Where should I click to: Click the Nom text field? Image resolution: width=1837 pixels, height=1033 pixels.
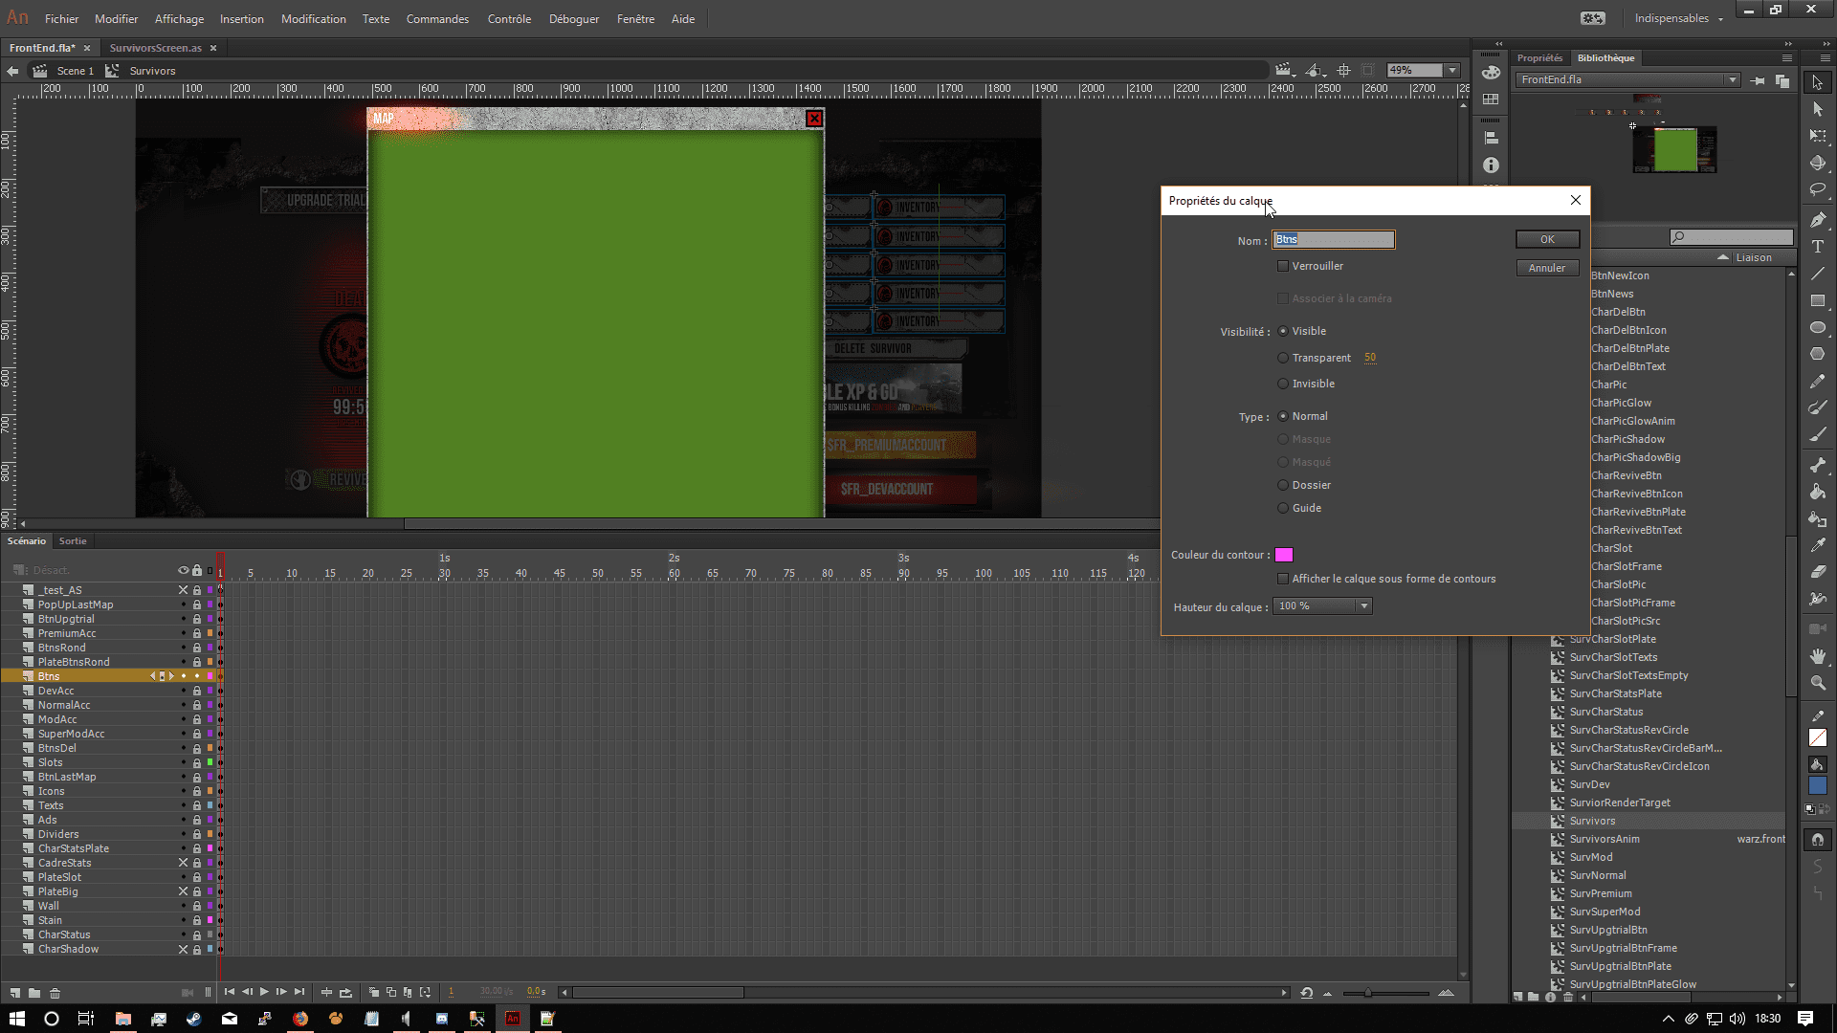(x=1334, y=239)
